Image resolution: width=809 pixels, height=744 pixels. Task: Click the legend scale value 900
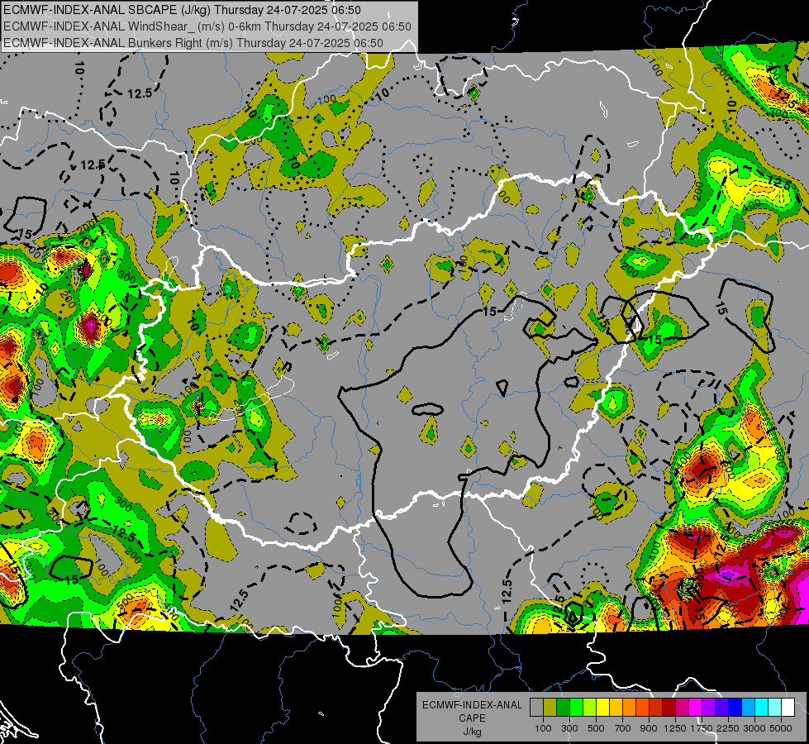[649, 728]
